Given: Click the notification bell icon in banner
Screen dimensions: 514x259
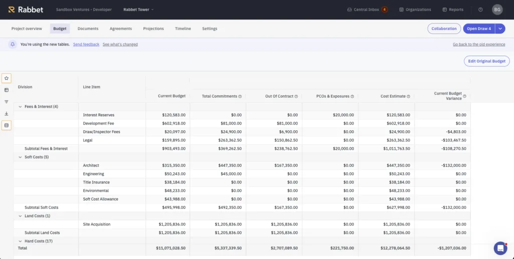Looking at the screenshot, I should (13, 44).
